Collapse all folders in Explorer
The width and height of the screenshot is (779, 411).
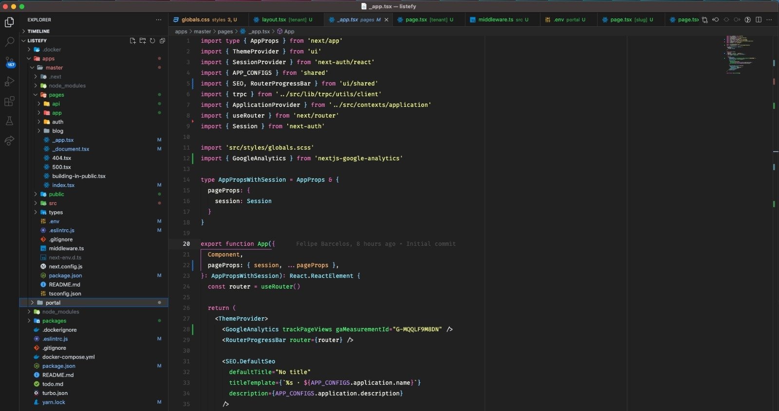coord(162,41)
